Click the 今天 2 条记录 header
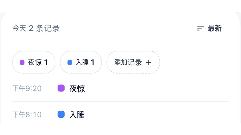The image size is (241, 135). point(36,28)
